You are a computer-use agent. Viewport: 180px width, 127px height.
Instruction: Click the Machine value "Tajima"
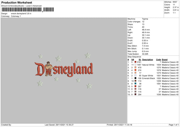[145, 19]
